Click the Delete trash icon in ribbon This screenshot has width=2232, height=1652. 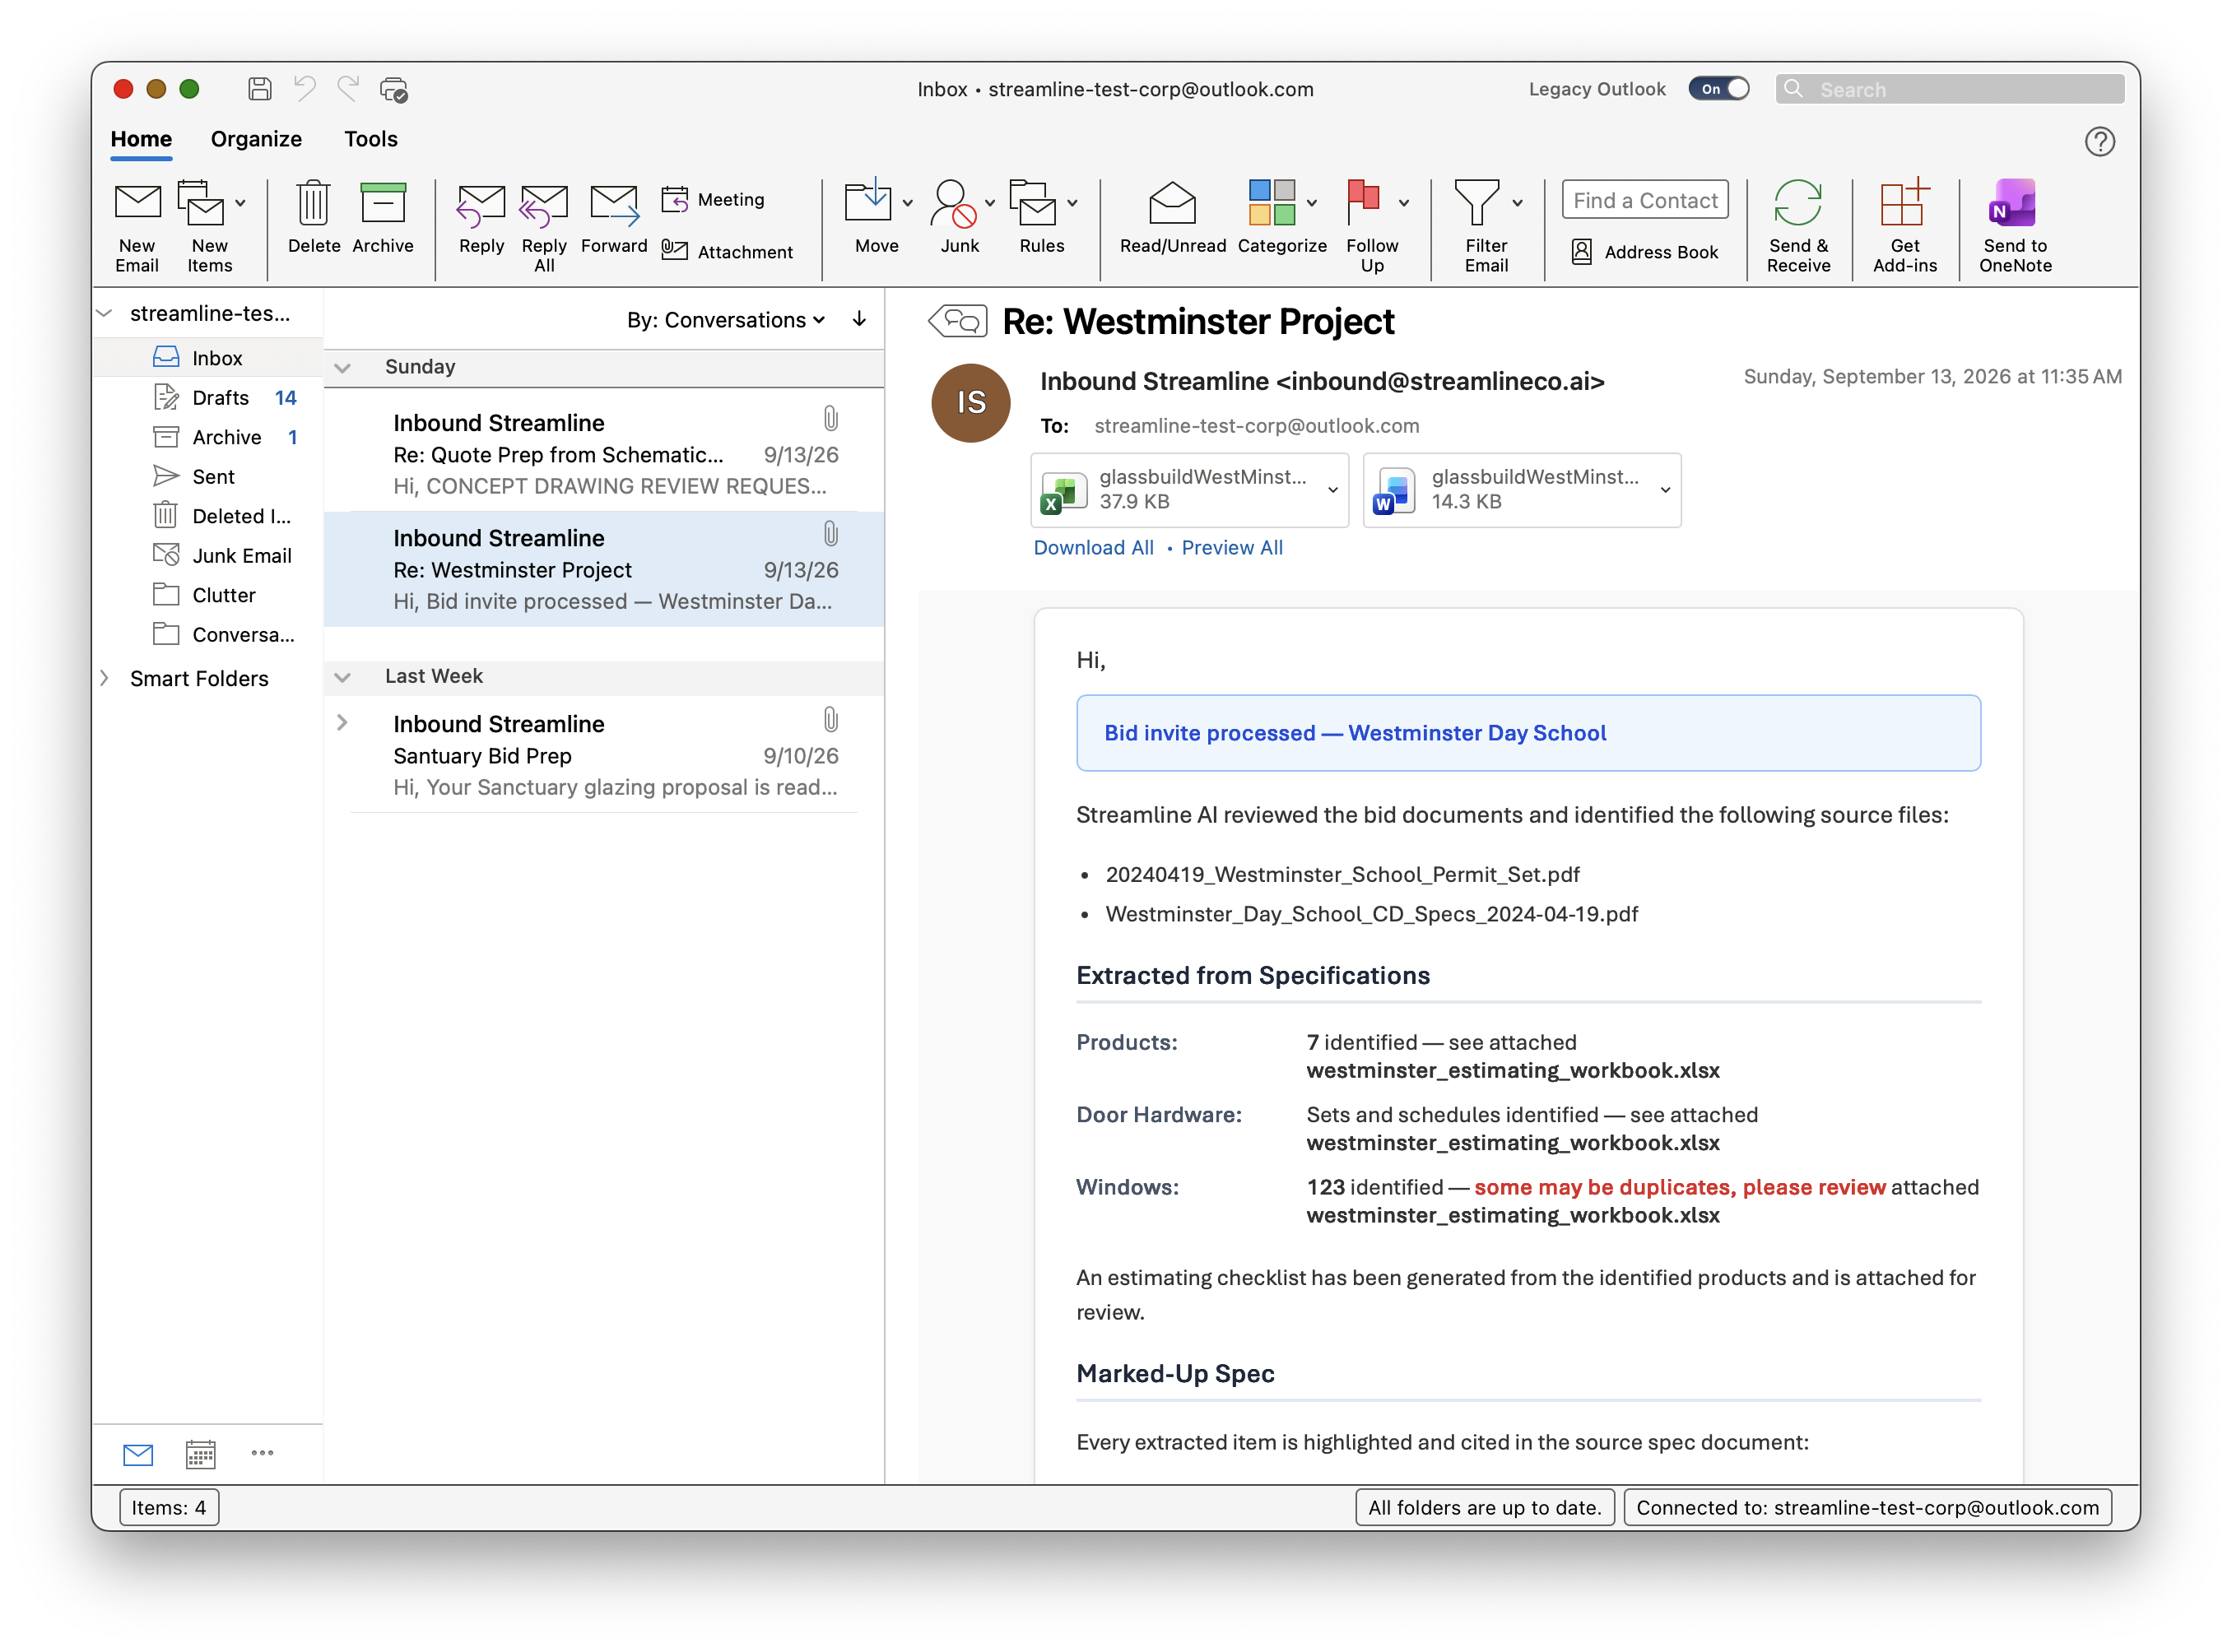(x=313, y=203)
